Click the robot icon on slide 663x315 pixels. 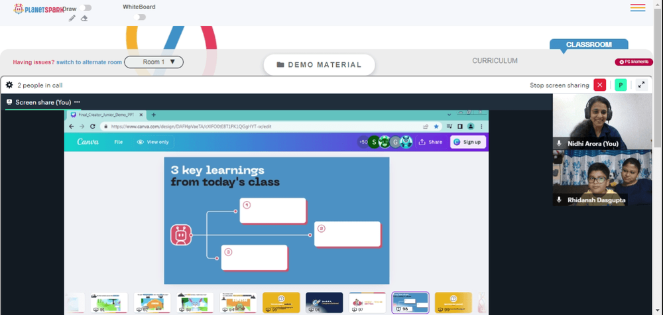181,235
